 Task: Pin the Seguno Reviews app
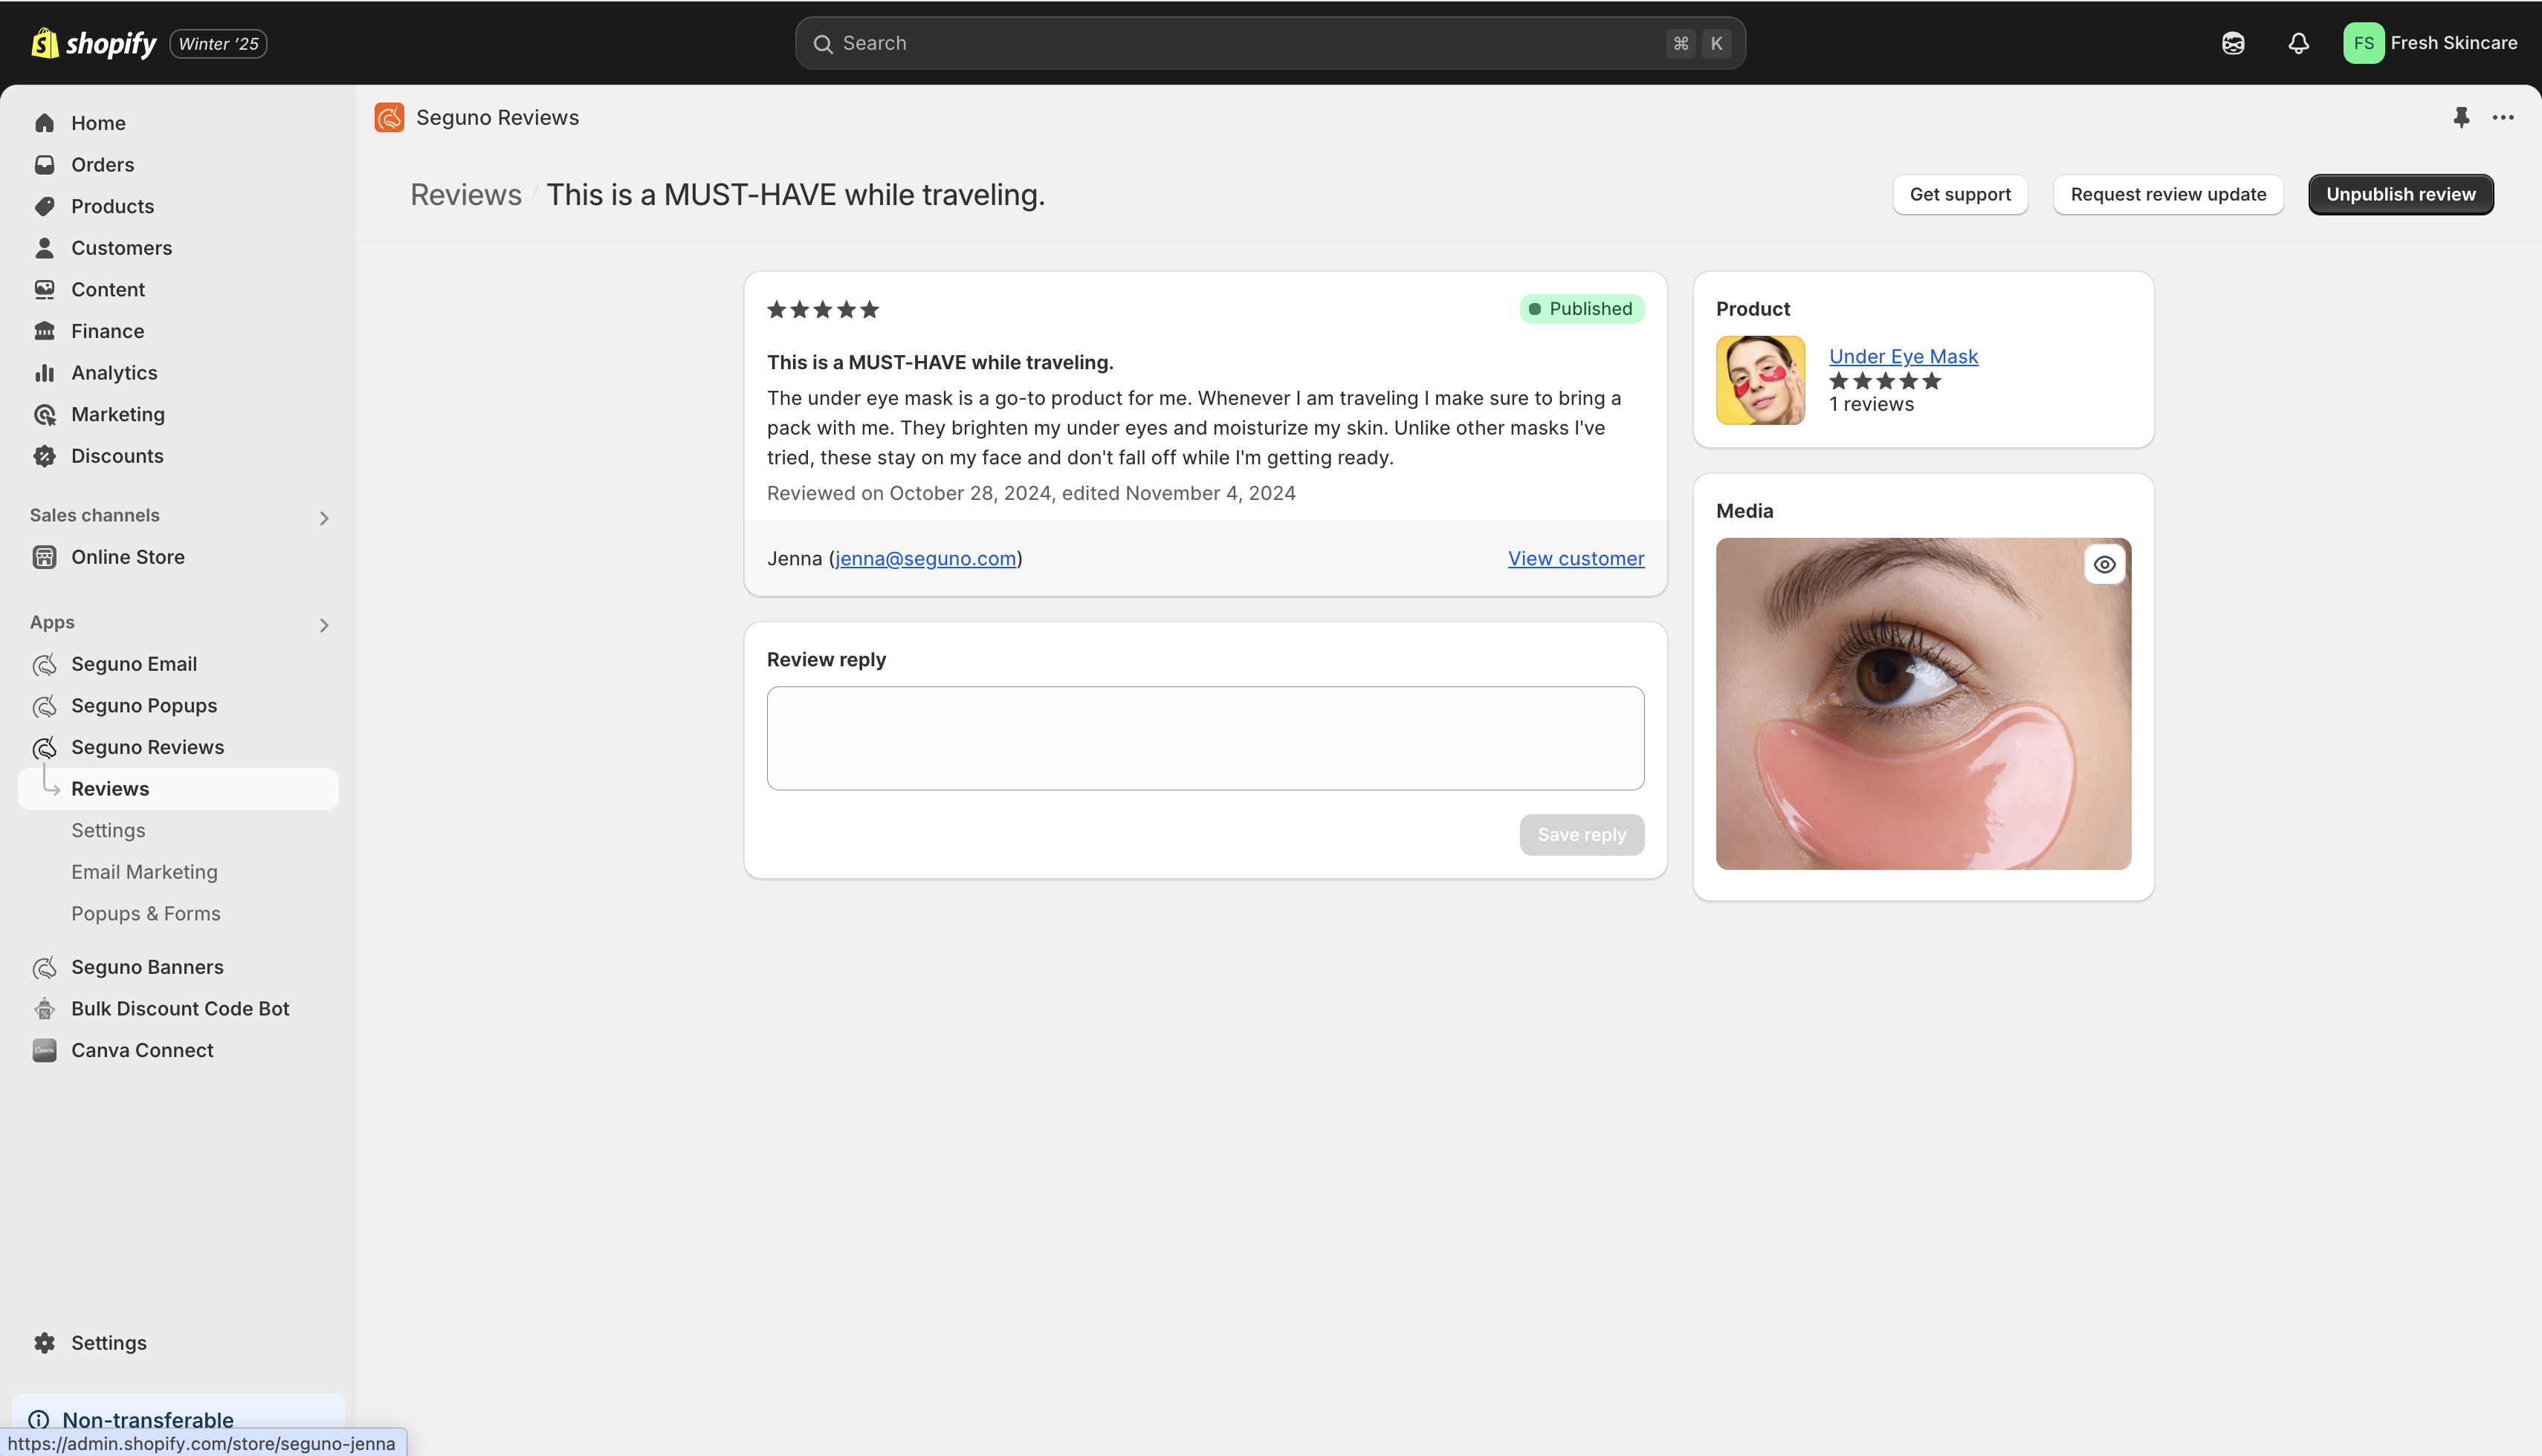(2462, 117)
